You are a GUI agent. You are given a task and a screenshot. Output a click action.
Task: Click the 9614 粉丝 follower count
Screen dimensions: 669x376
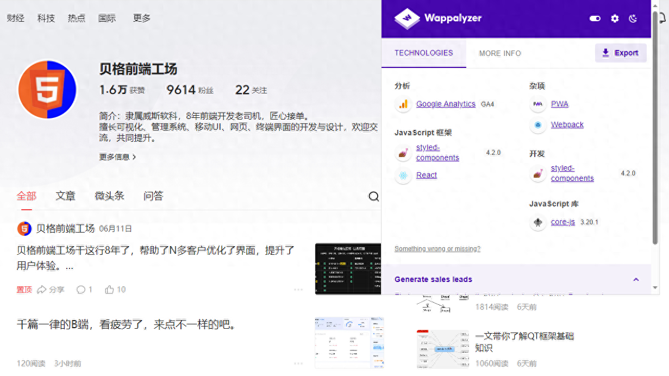coord(190,90)
